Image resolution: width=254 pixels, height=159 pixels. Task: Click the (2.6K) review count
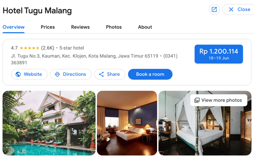[x=48, y=48]
